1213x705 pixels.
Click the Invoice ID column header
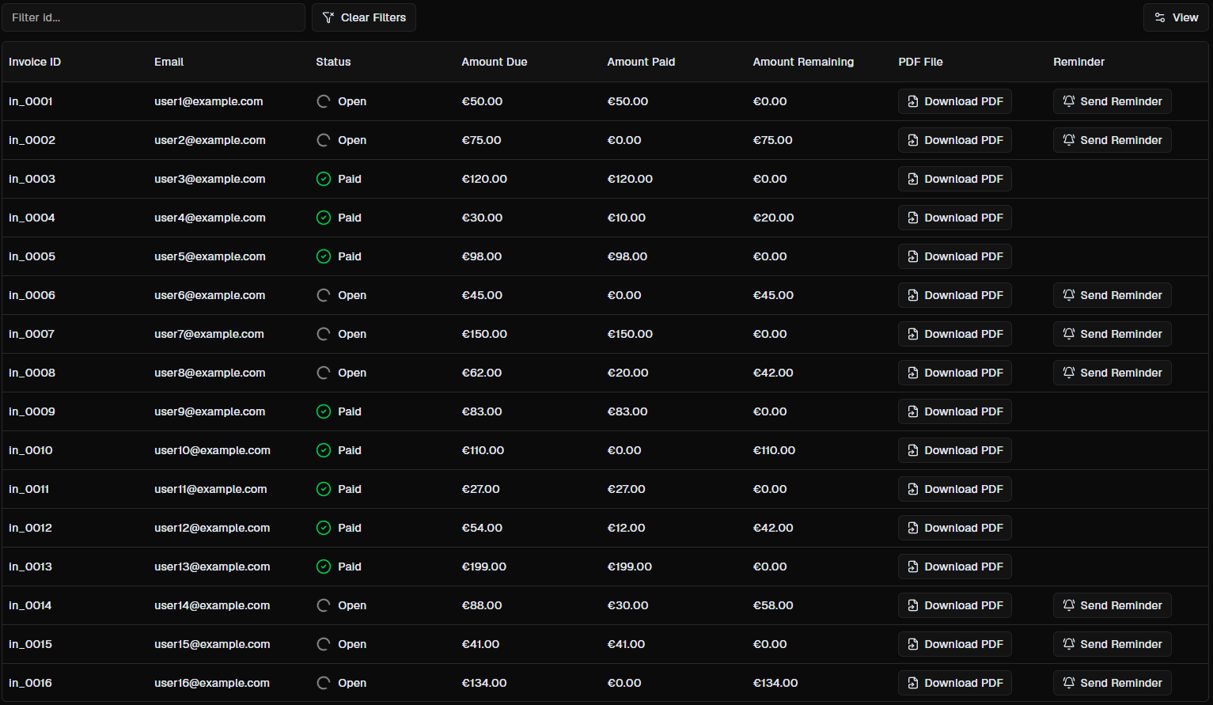click(35, 62)
